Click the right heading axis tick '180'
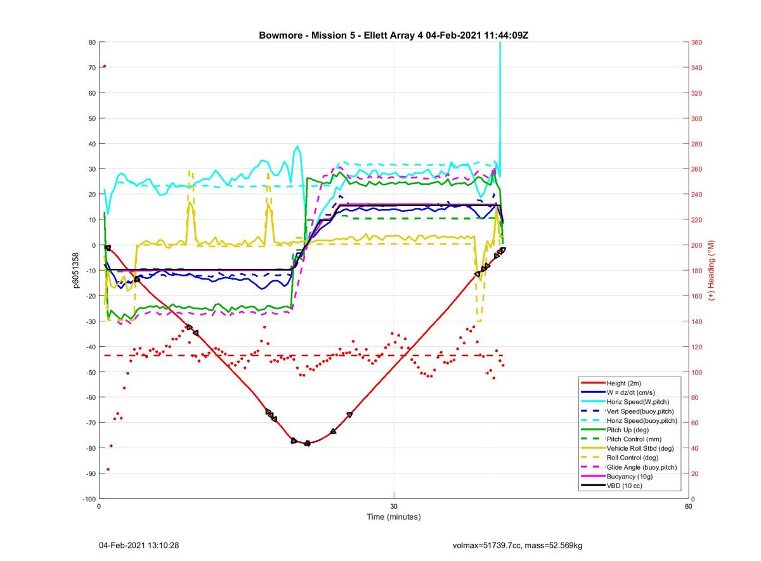 [x=696, y=271]
